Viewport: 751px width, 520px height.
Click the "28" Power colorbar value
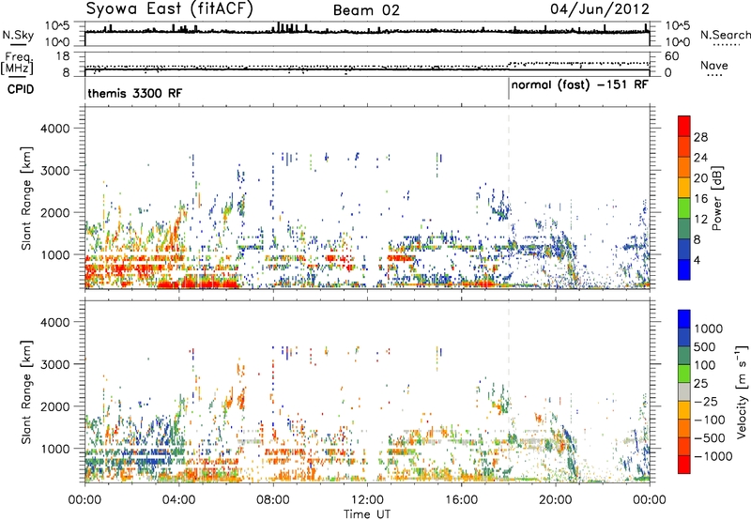point(700,137)
